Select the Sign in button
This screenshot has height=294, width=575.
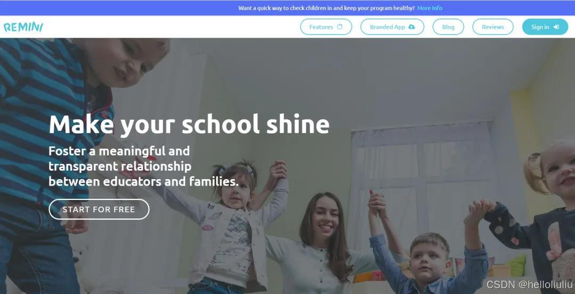(545, 27)
